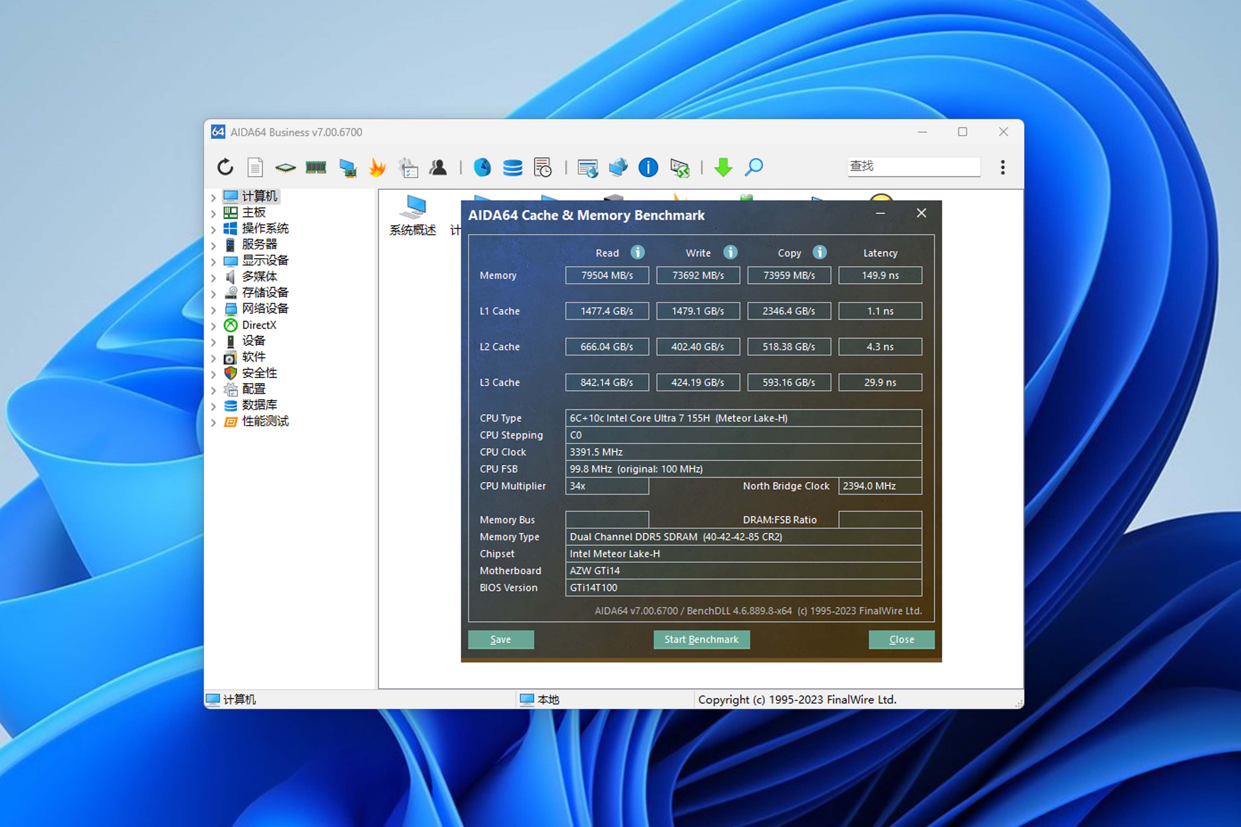Expand the 存储设备 tree node
This screenshot has height=827, width=1241.
coord(213,294)
